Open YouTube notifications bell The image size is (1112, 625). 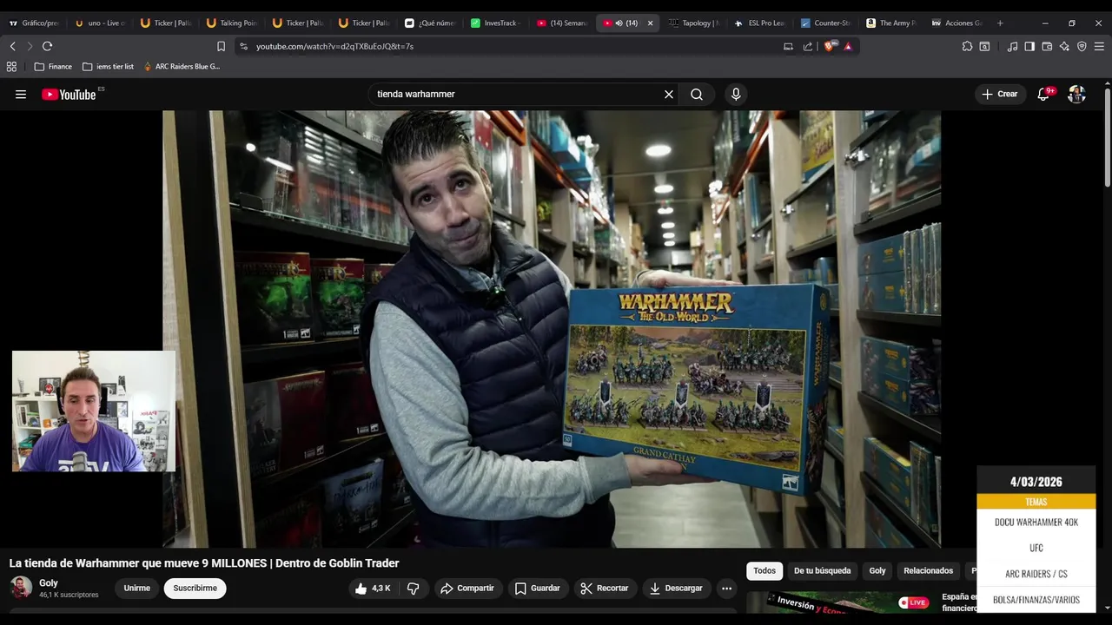pos(1043,95)
